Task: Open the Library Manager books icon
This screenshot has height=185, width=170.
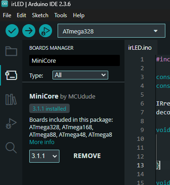Action: [x=11, y=99]
